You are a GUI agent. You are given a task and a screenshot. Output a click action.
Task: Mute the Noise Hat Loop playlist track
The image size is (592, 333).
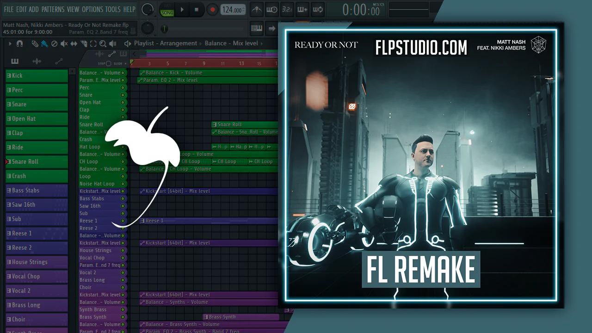[123, 184]
